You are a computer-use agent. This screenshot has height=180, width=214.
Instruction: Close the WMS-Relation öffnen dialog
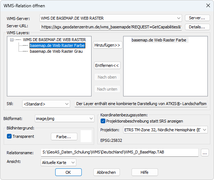[x=208, y=5]
